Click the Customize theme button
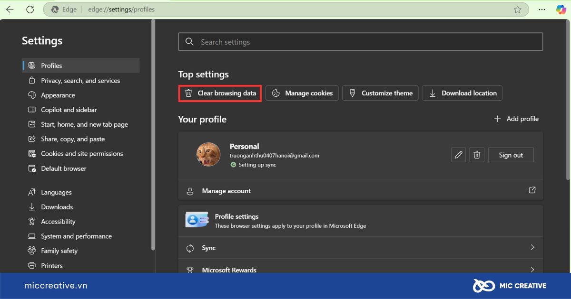This screenshot has height=299, width=571. 380,93
